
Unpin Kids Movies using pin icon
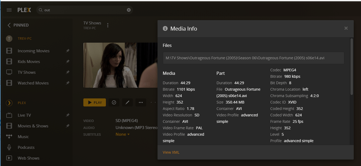click(68, 62)
